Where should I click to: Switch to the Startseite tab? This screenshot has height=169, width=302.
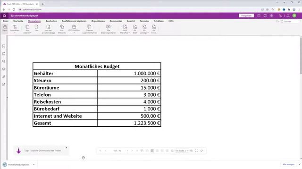click(x=18, y=21)
